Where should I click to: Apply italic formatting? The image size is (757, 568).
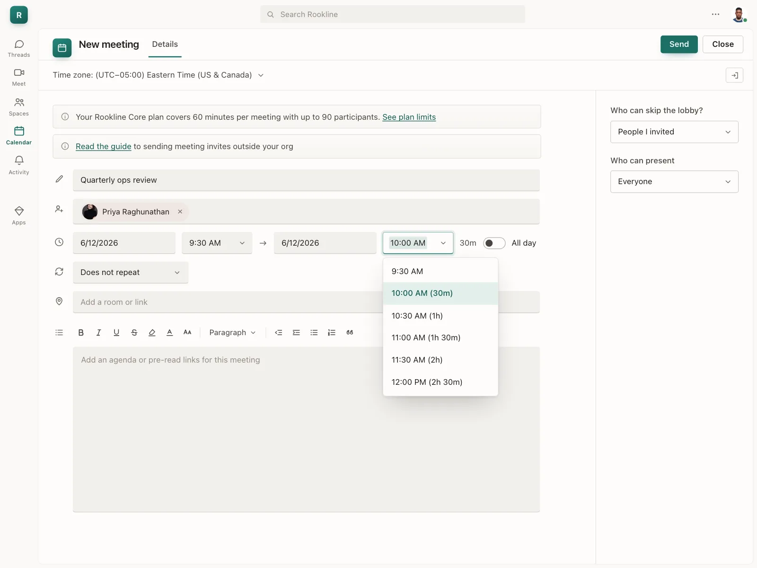click(x=98, y=332)
